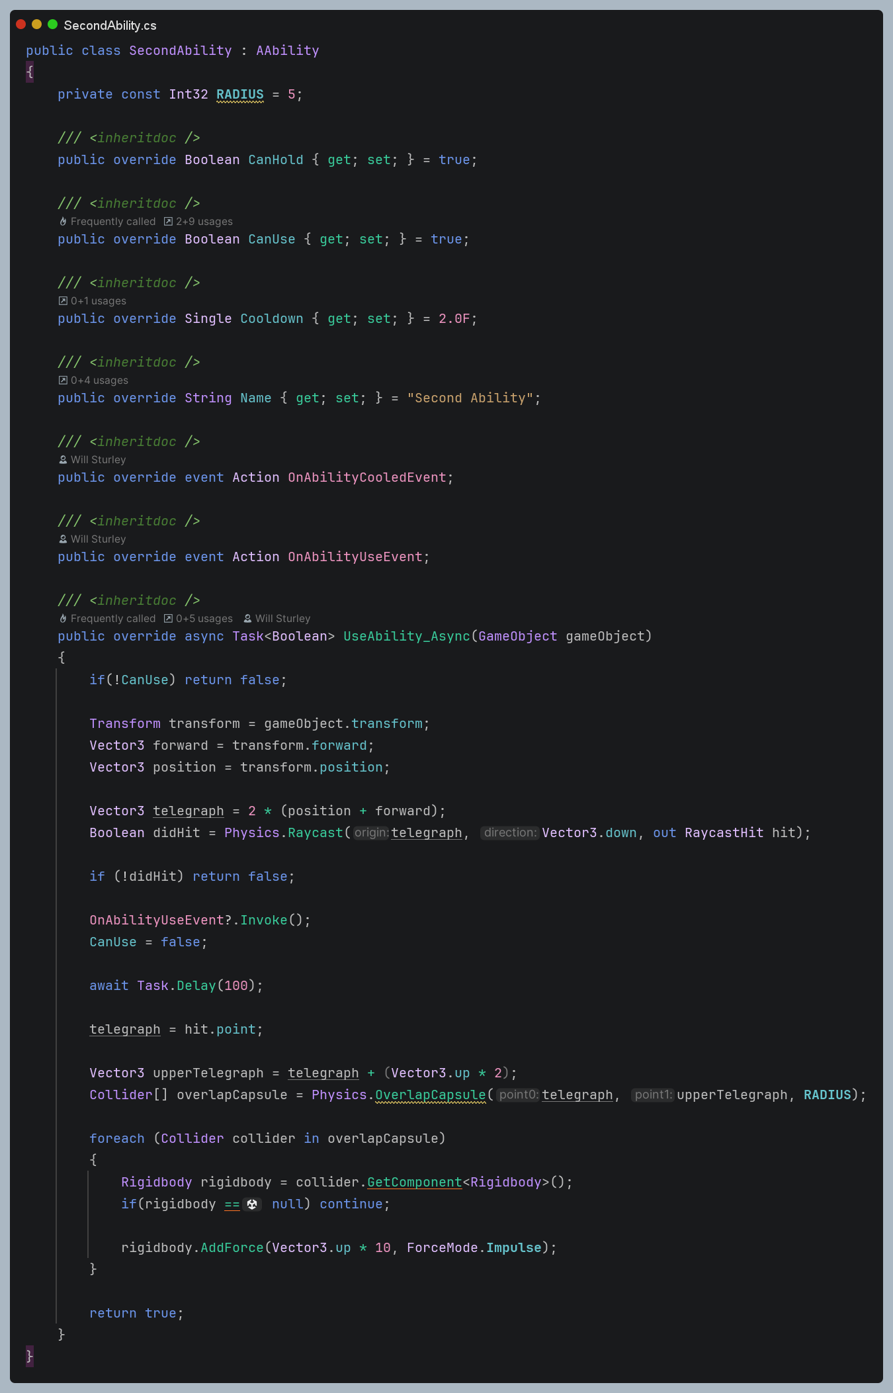Click the flame icon above the UseAbility_Async method
Screen dimensions: 893x1393
63,619
